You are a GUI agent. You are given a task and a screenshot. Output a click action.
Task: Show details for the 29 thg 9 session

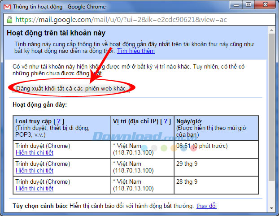pos(34,170)
